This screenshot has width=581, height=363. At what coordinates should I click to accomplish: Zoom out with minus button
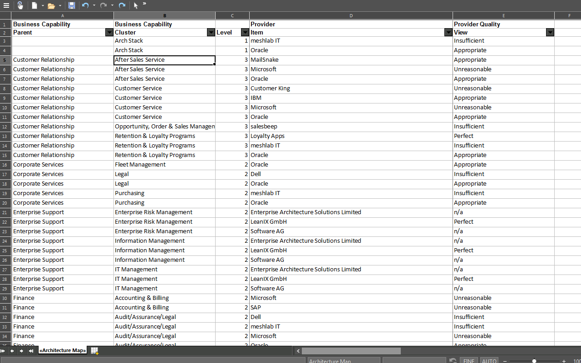click(x=505, y=361)
